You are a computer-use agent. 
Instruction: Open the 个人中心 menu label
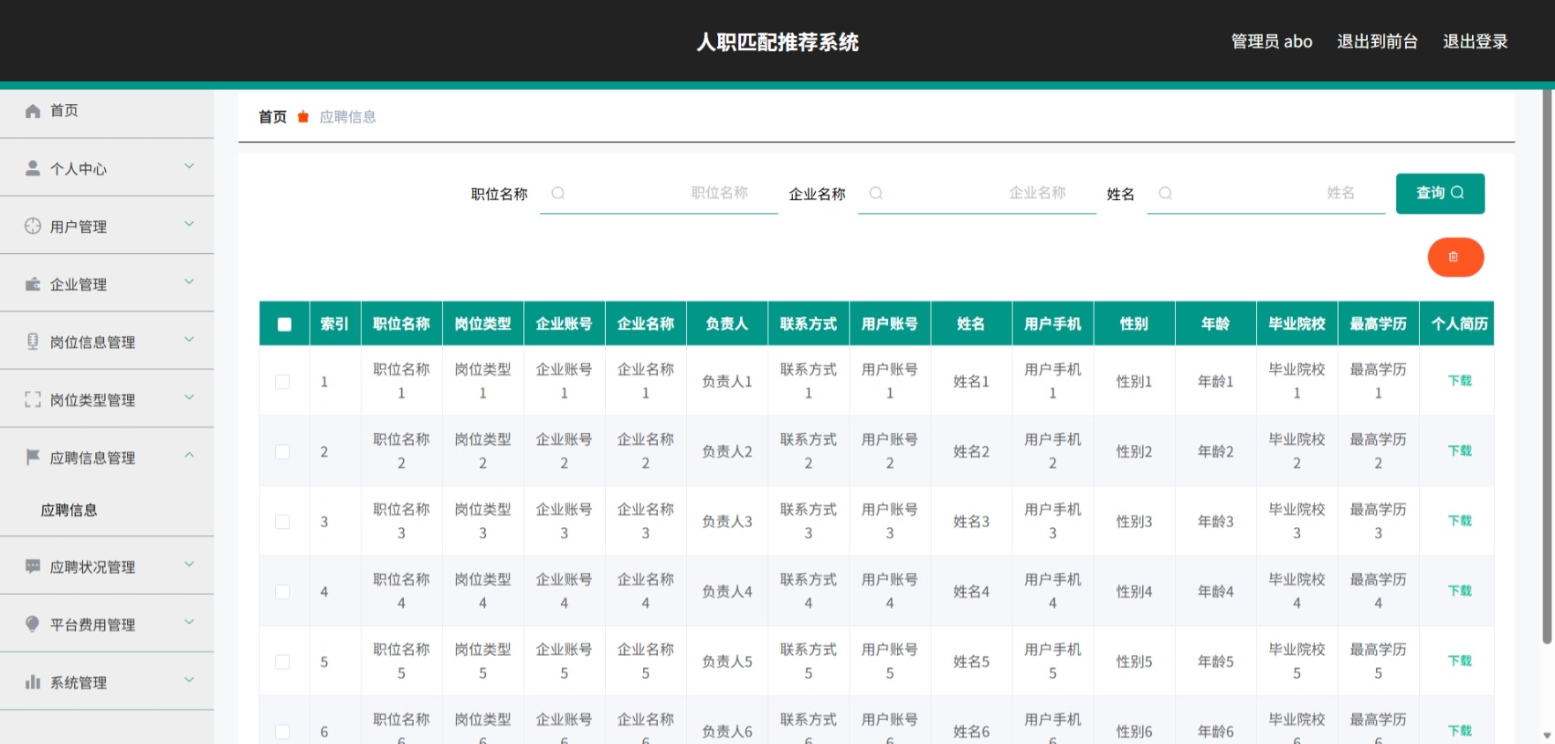tap(78, 169)
